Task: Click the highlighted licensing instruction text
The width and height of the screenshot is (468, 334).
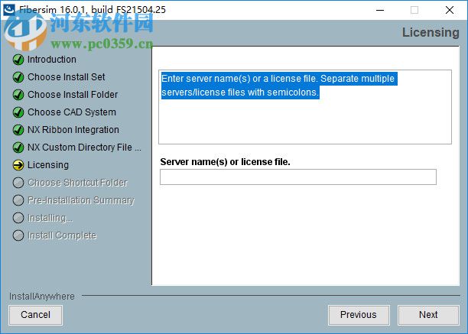Action: [x=279, y=86]
